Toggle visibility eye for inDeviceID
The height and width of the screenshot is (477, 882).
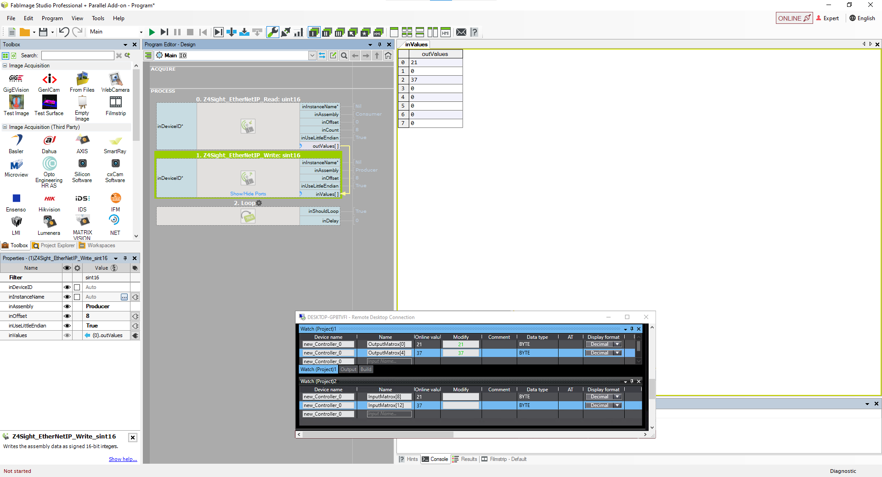[67, 288]
